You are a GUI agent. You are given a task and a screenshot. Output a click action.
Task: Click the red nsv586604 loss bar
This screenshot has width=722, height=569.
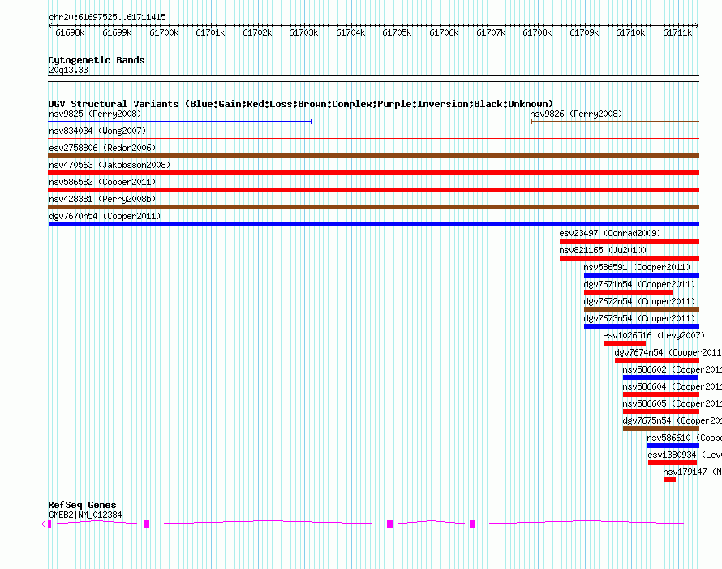(661, 394)
